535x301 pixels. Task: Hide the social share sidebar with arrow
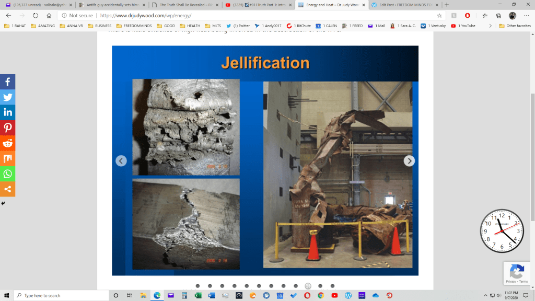[3, 203]
